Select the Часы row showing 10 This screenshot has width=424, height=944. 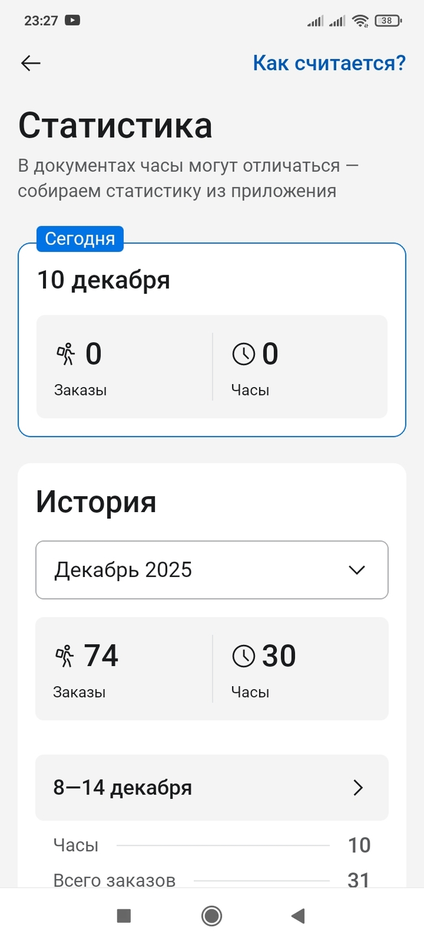pos(211,845)
